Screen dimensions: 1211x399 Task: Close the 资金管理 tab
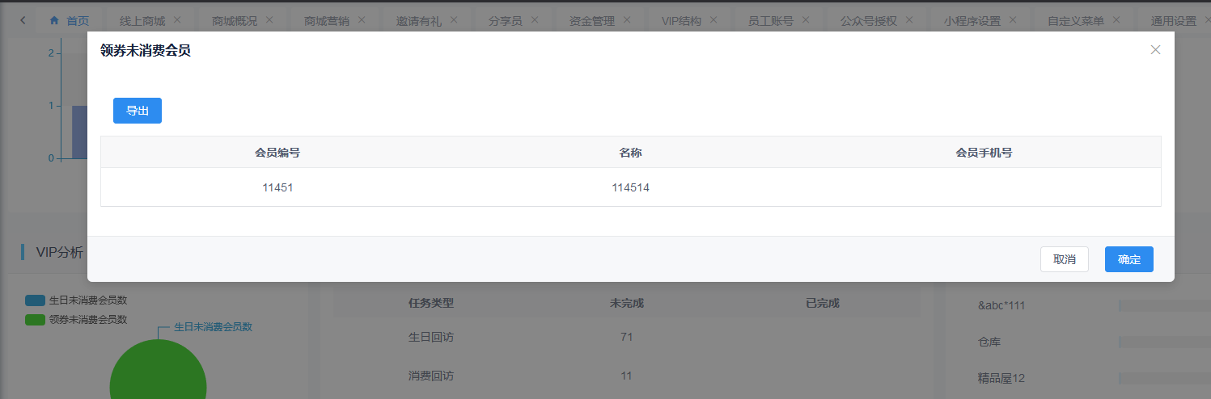[627, 19]
